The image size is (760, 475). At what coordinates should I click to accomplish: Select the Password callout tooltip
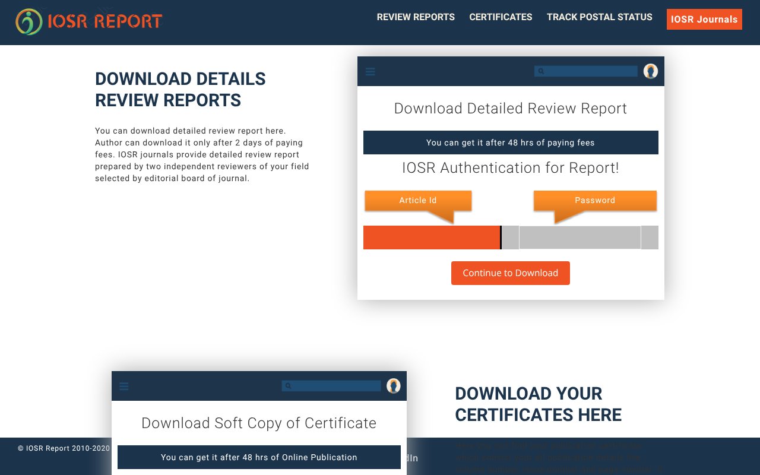coord(595,200)
